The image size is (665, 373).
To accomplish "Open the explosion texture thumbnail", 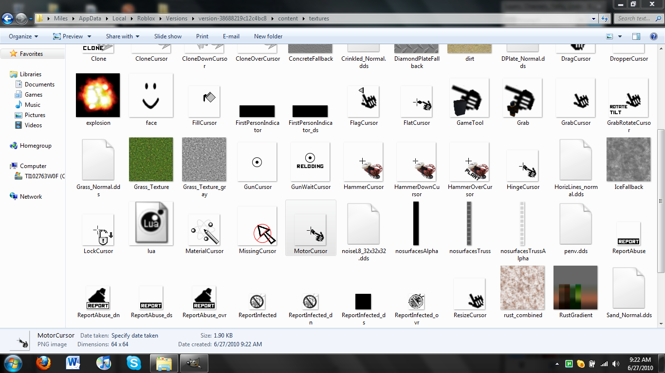I will pos(98,96).
